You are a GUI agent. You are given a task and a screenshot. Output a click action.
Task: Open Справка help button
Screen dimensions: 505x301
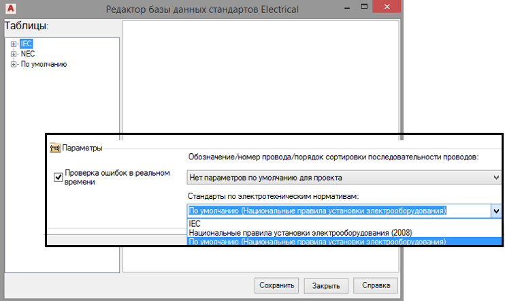point(376,285)
